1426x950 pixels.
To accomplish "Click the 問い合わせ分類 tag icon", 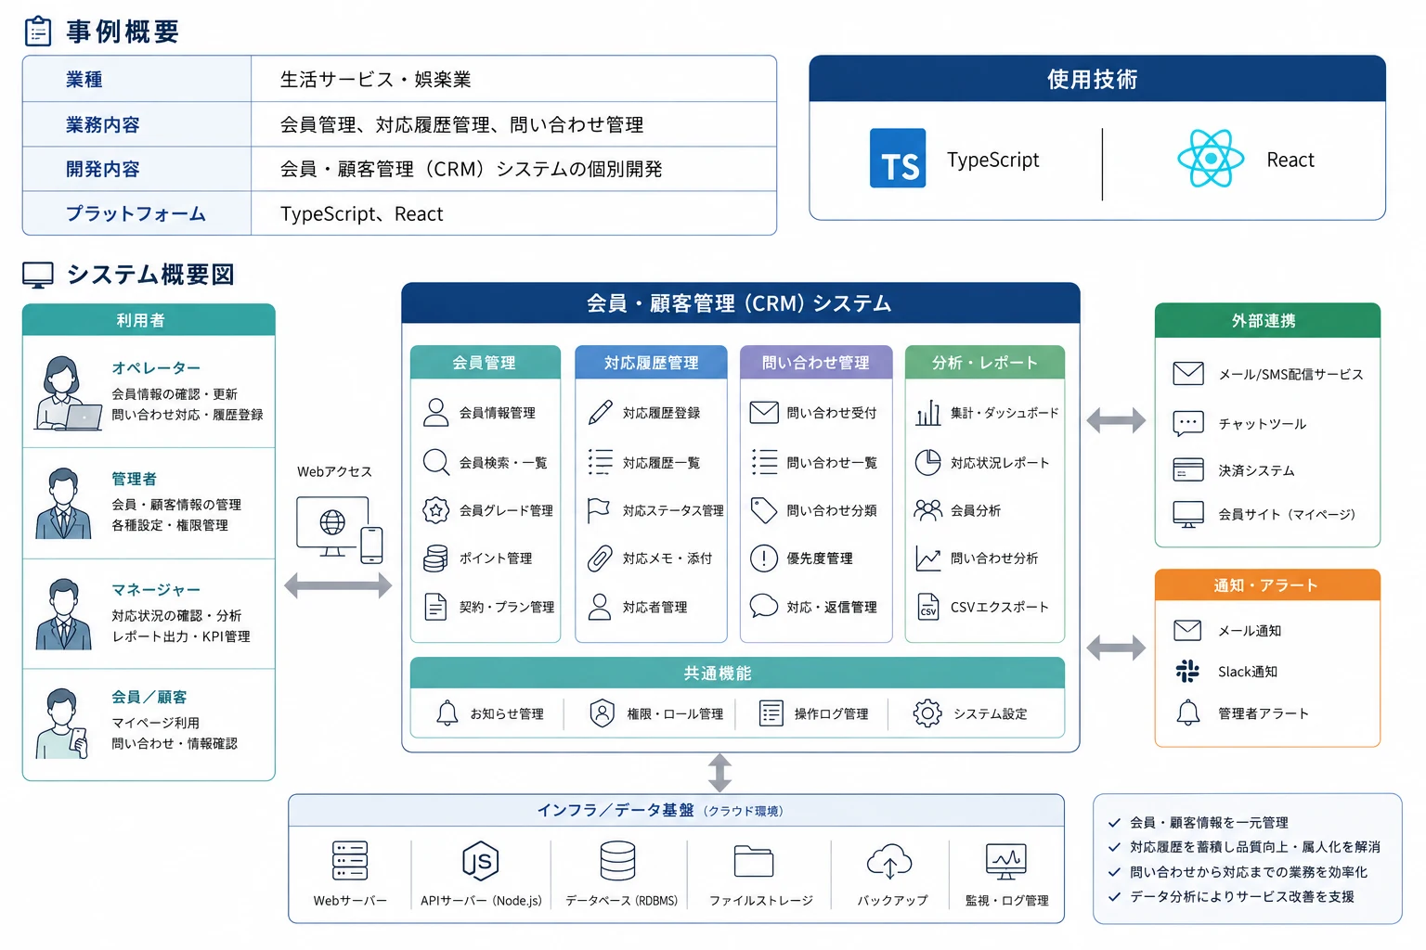I will click(763, 510).
